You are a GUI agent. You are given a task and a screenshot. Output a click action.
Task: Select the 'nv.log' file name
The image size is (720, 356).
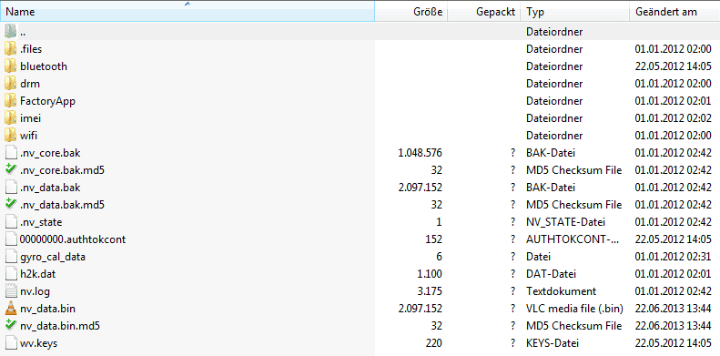[35, 291]
